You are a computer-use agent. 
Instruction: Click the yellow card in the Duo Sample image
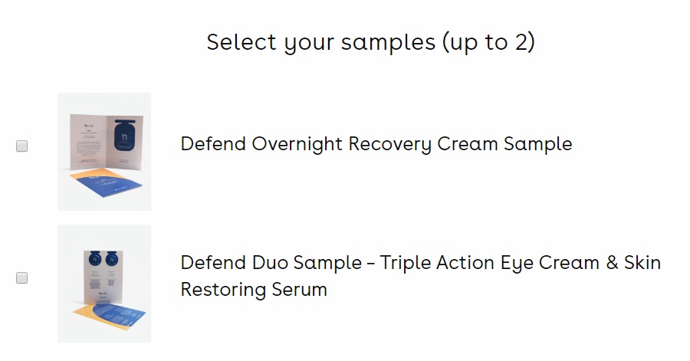pos(82,312)
